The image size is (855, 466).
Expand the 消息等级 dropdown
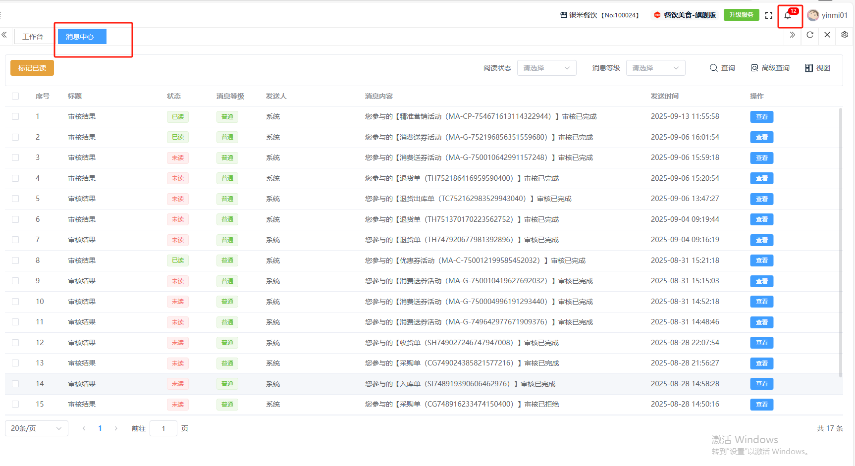[655, 68]
